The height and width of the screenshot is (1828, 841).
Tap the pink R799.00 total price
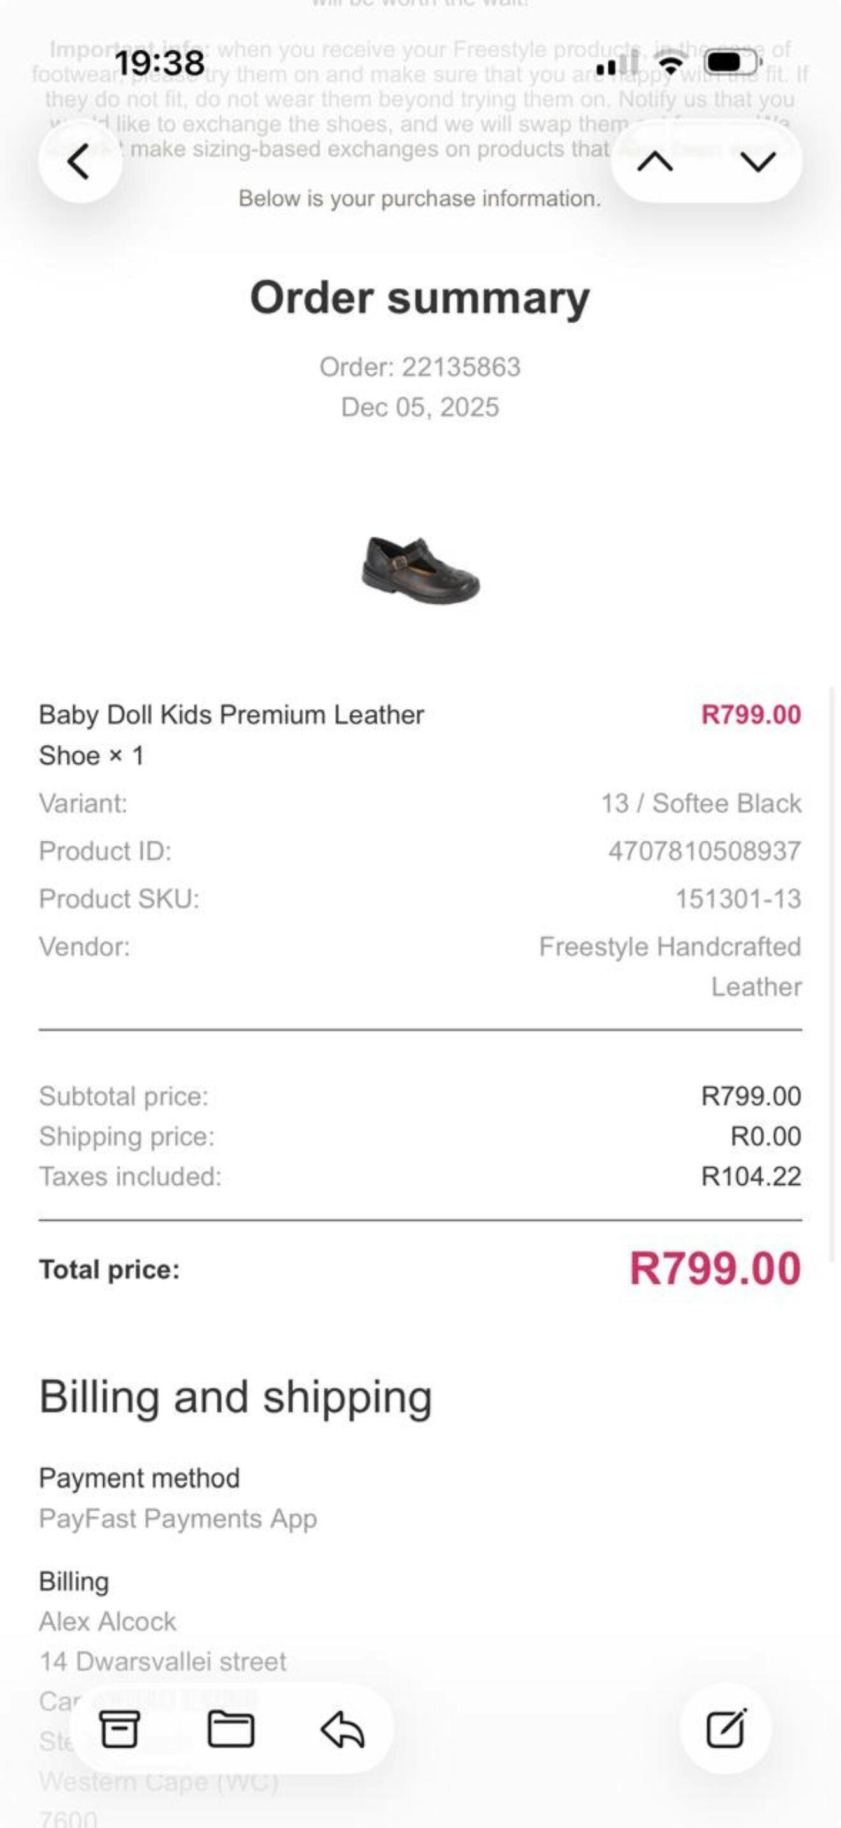715,1269
